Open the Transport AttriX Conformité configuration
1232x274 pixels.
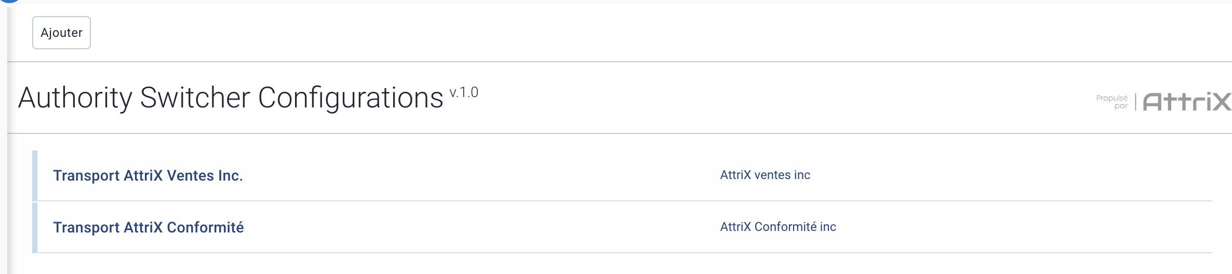148,227
